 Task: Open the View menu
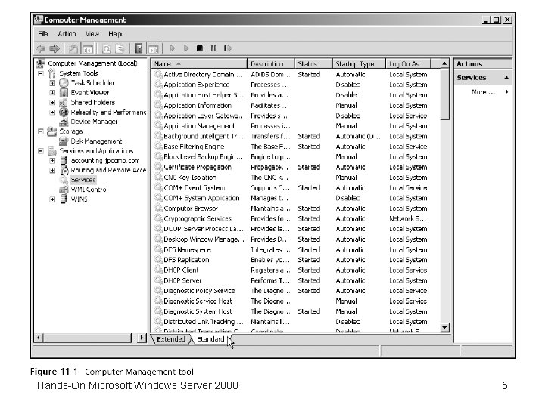(92, 34)
